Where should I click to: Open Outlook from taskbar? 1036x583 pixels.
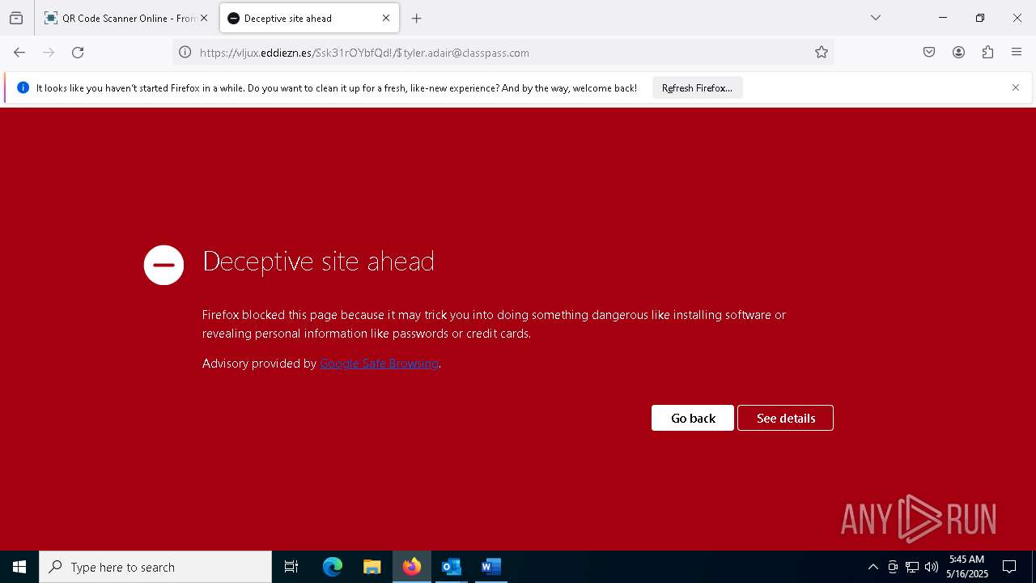pos(451,567)
